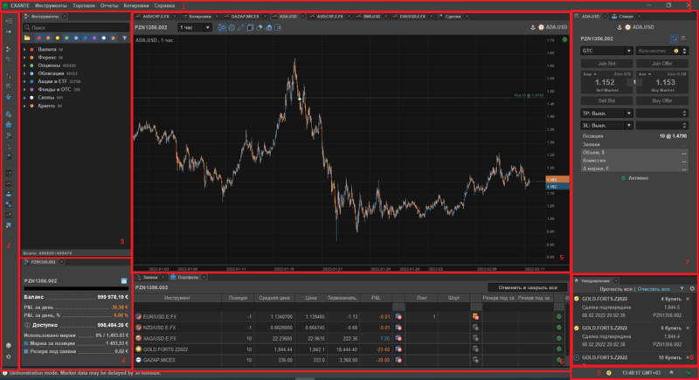Toggle the red instrument type filter dot
This screenshot has width=699, height=380.
click(x=38, y=38)
